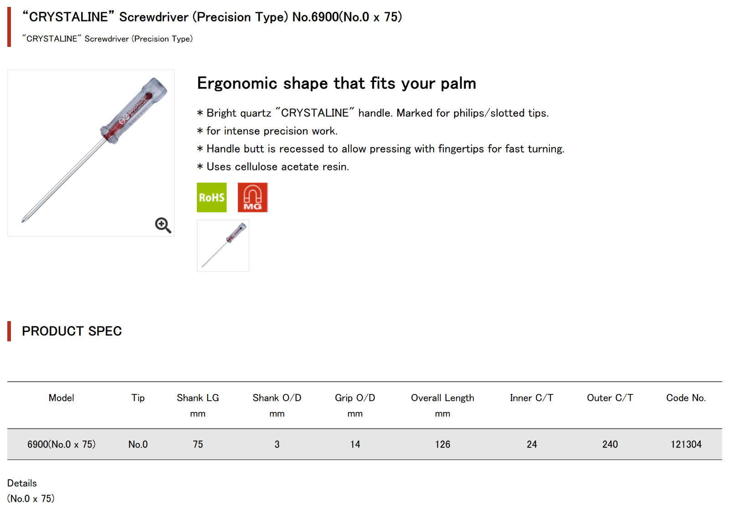
Task: Click the Inner C/T column header
Action: pyautogui.click(x=532, y=398)
